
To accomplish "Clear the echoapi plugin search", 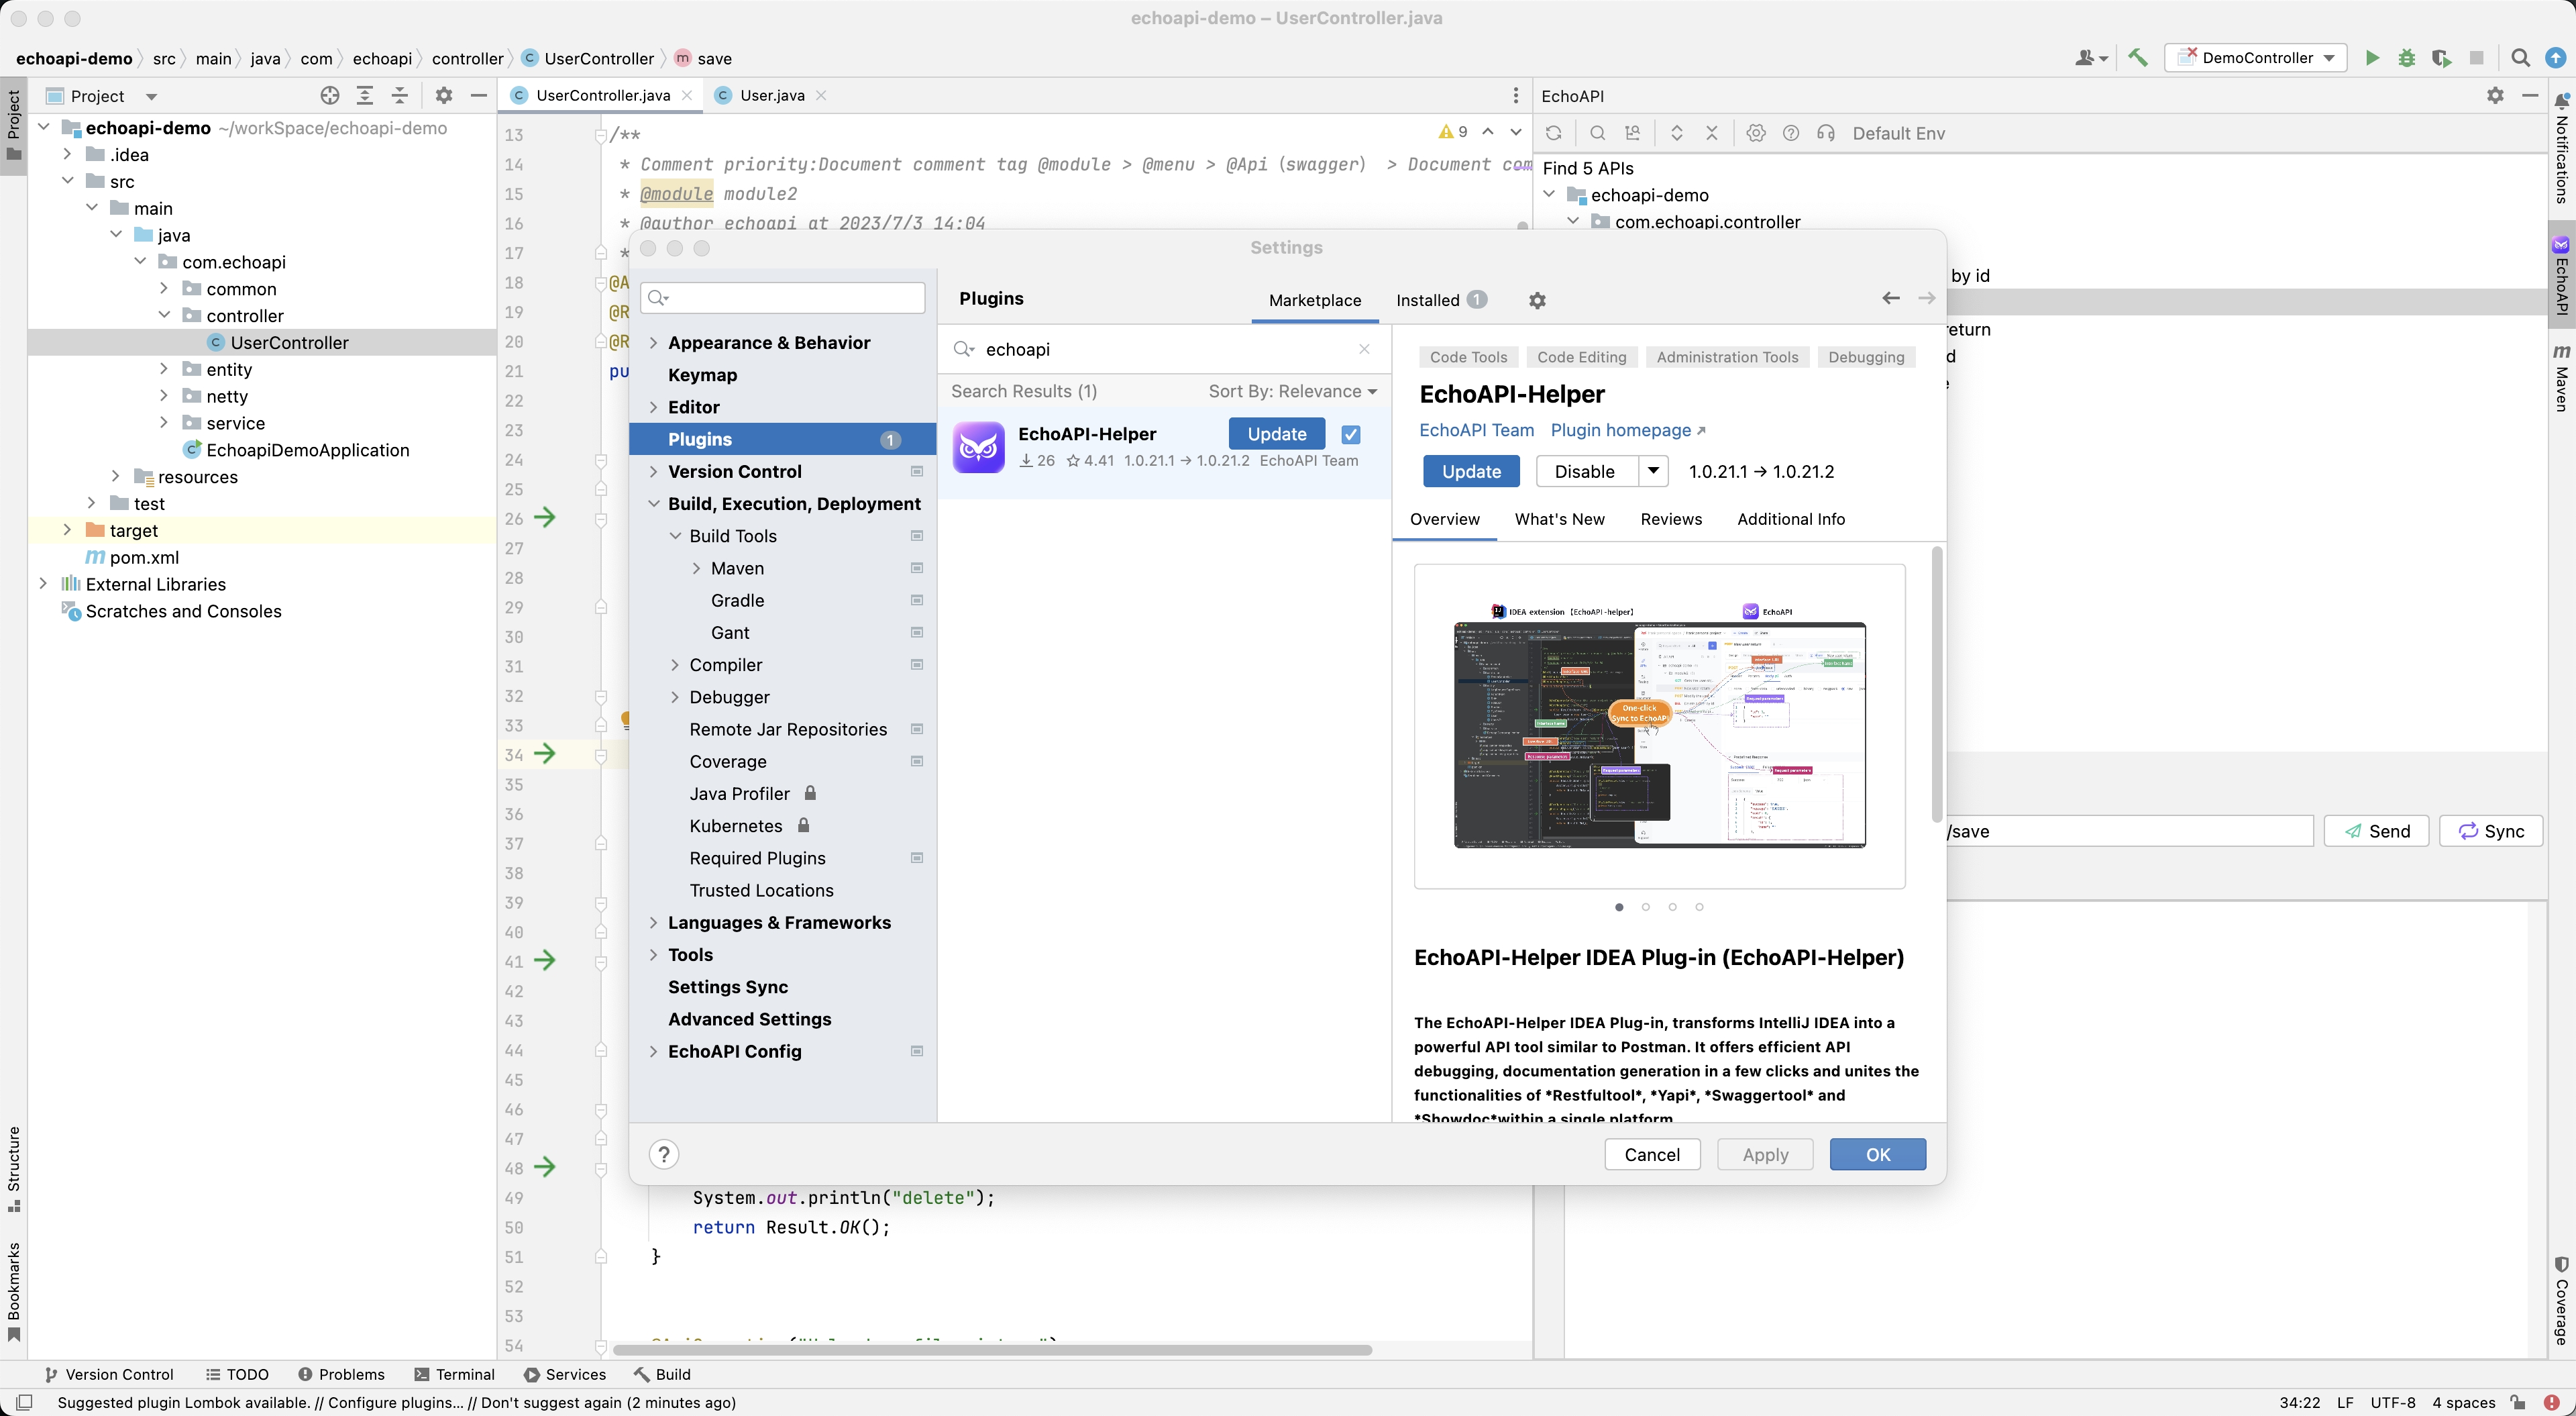I will pos(1364,348).
